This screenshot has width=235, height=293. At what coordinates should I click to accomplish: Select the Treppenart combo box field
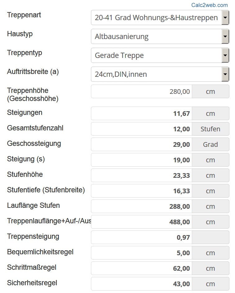156,18
